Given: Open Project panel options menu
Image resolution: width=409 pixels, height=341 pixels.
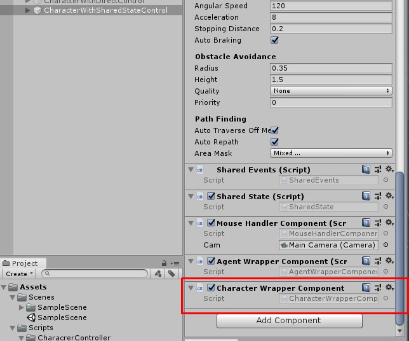Looking at the screenshot, I should [x=175, y=263].
